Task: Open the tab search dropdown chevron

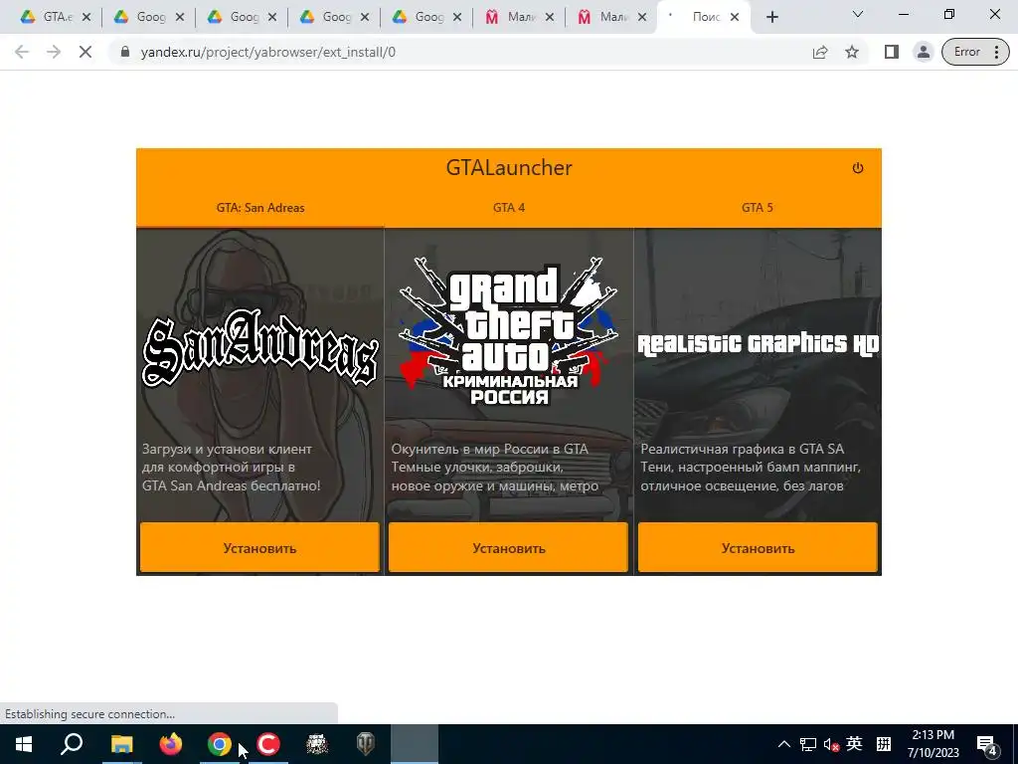Action: coord(858,14)
